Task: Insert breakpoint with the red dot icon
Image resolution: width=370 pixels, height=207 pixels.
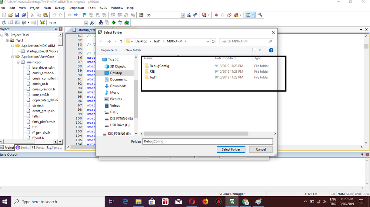Action: coord(216,15)
